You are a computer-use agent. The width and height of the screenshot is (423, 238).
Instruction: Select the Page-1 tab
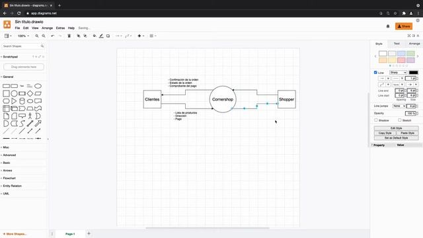point(70,234)
